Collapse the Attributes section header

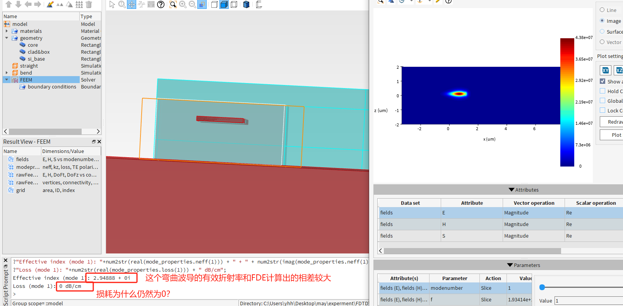[511, 190]
